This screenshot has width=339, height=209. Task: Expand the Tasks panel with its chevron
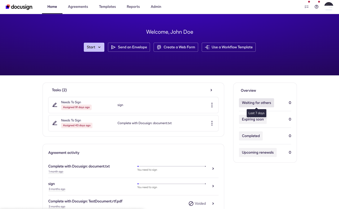coord(211,90)
